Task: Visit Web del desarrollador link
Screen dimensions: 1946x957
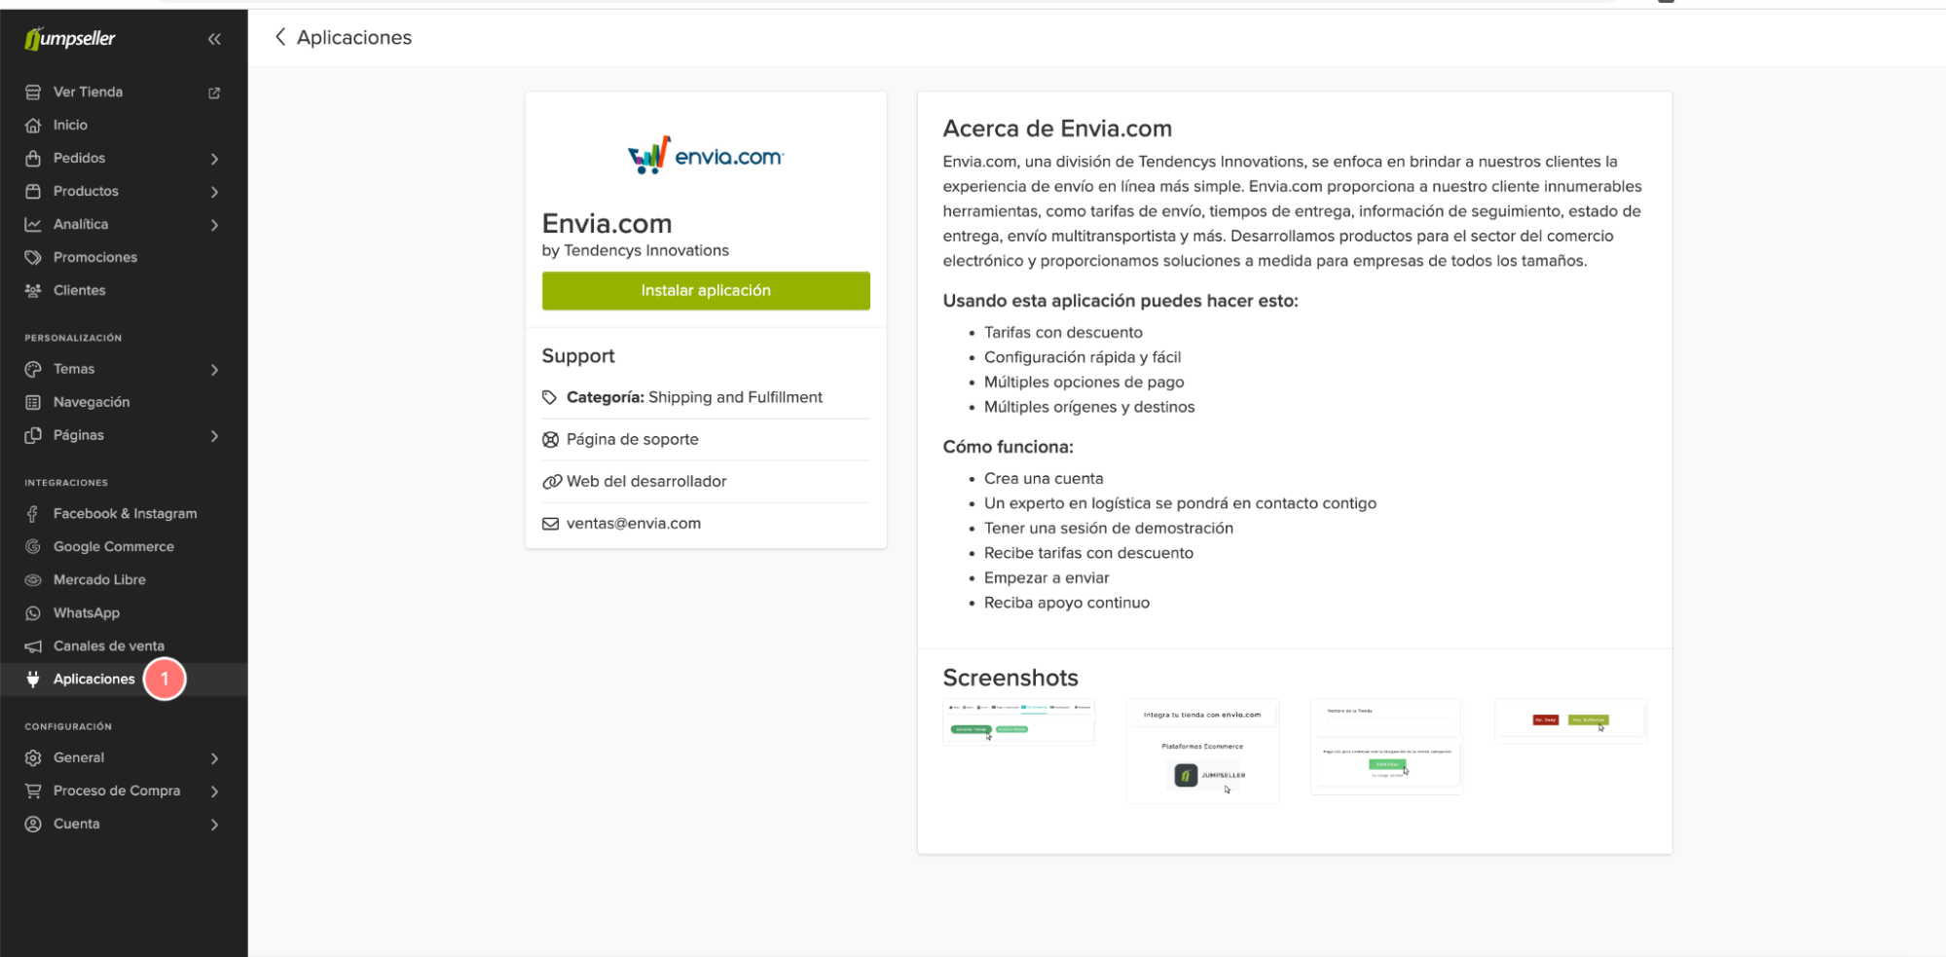Action: pos(646,482)
